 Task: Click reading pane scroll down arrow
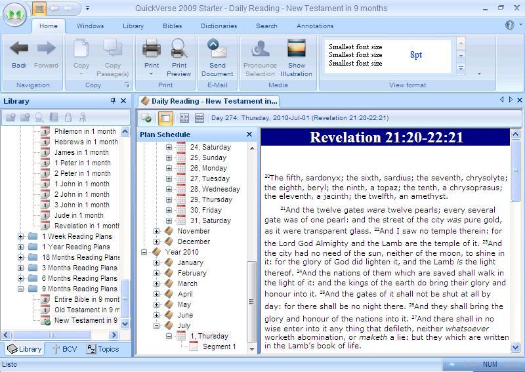515,347
